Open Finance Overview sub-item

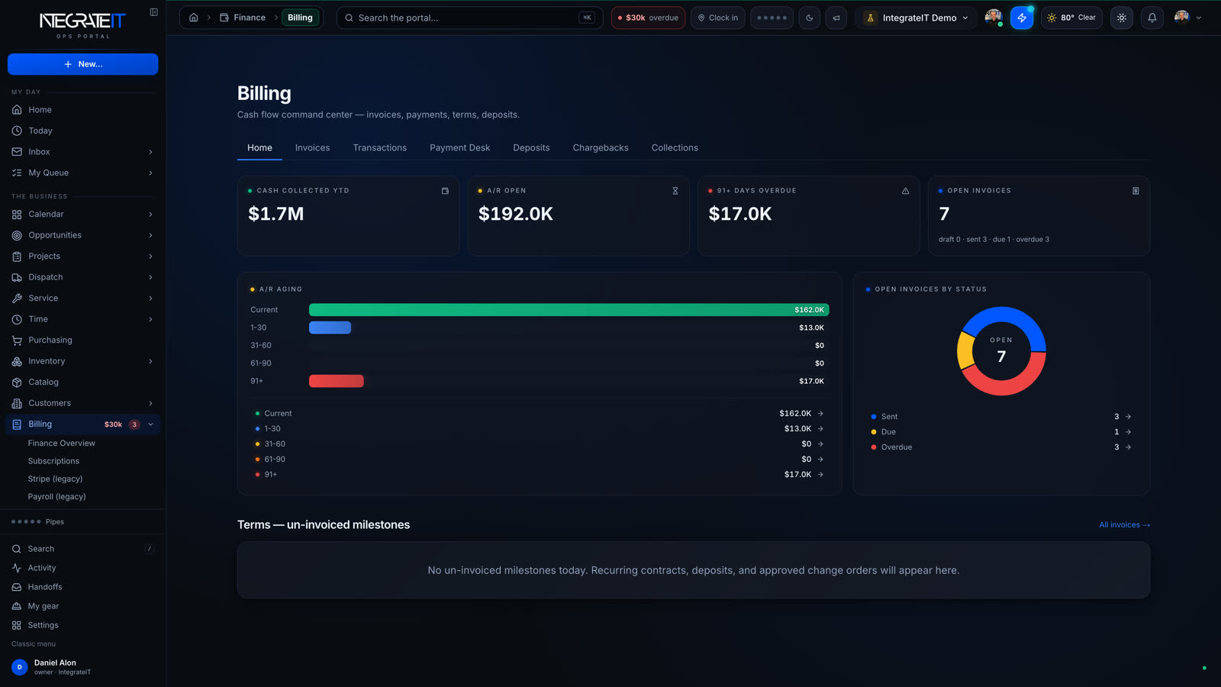pos(62,443)
